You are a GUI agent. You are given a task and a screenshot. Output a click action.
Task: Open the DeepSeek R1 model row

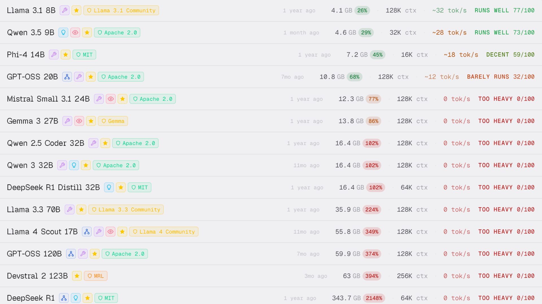[x=31, y=298]
